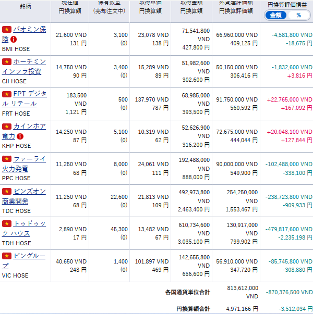Click the Vietnam flag icon for BMI
The image size is (313, 314).
[7, 30]
